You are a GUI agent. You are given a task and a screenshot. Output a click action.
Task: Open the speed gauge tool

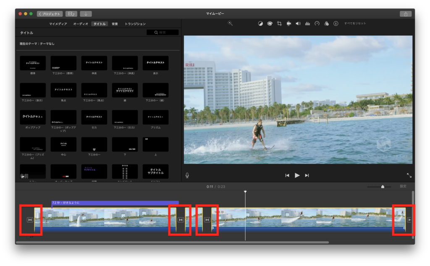(317, 23)
